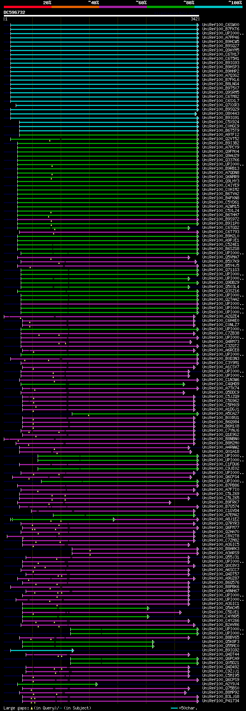Open hit UniRef100_B6T5T9
Screen dimensions: 246x711
tap(221, 130)
